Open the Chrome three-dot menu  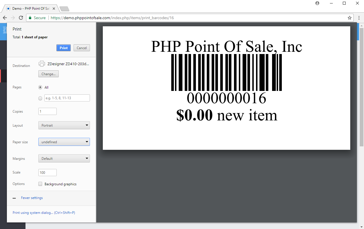(359, 18)
